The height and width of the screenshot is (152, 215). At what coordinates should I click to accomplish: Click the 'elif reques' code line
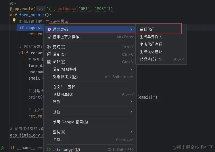(x=31, y=53)
